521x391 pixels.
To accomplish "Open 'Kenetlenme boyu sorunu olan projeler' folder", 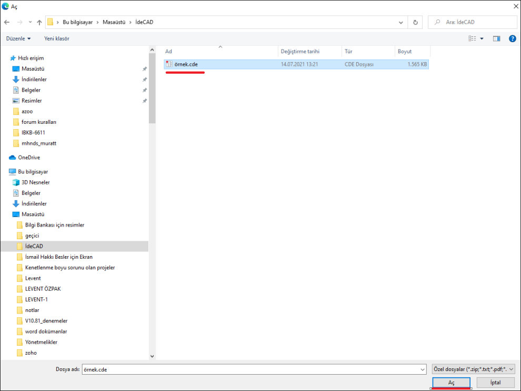I will coord(70,268).
